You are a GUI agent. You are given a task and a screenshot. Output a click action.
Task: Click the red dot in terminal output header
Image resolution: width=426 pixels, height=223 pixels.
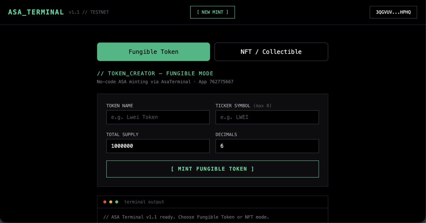coord(105,202)
